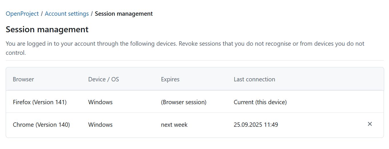Click the Session management page heading
This screenshot has height=149, width=389.
click(x=47, y=29)
